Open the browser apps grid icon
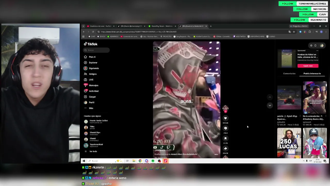This screenshot has width=330, height=186. tap(83, 36)
